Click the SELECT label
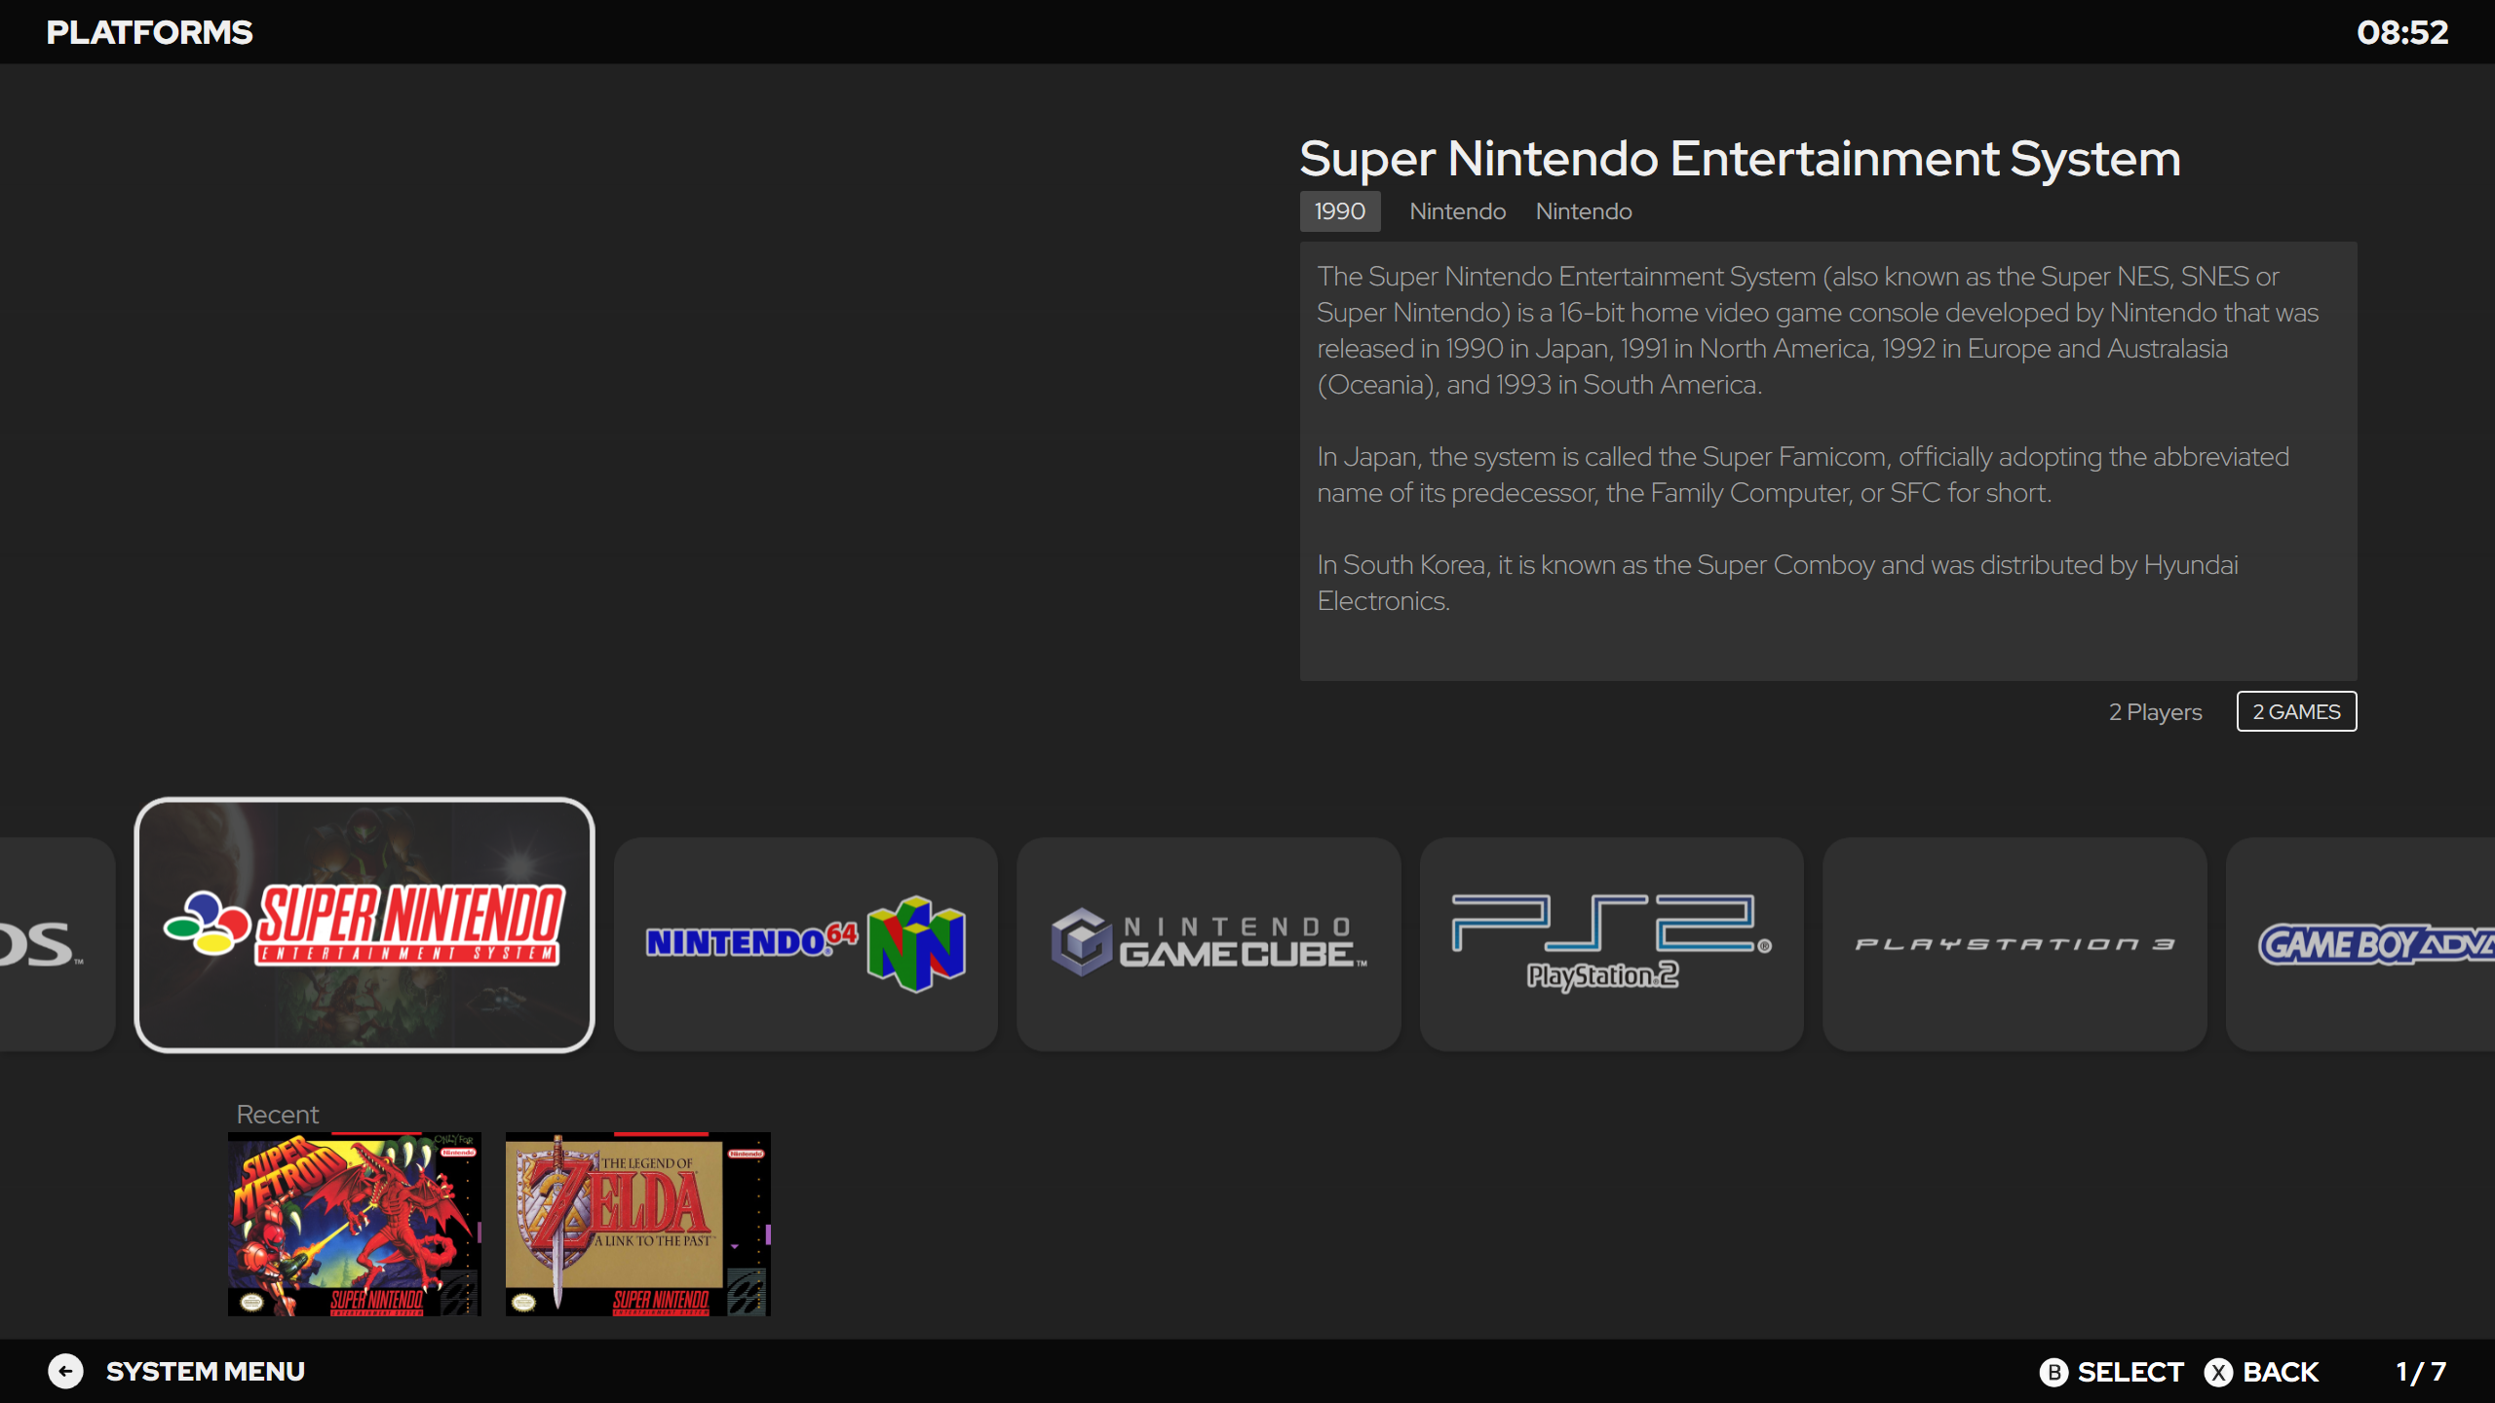 (2130, 1372)
